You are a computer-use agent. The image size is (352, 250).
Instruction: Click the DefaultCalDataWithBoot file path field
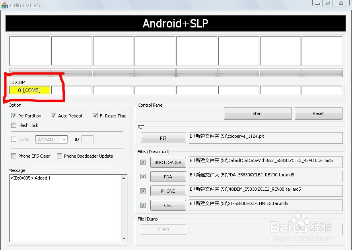pos(266,162)
